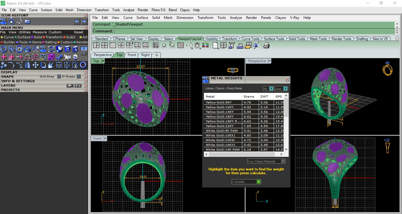Image resolution: width=402 pixels, height=214 pixels.
Task: Click the printer icon in the toolbar
Action: 266,45
